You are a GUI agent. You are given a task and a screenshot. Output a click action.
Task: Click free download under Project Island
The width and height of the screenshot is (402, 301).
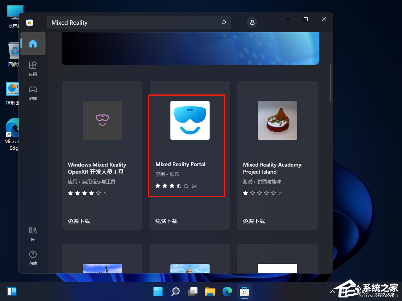(x=254, y=221)
